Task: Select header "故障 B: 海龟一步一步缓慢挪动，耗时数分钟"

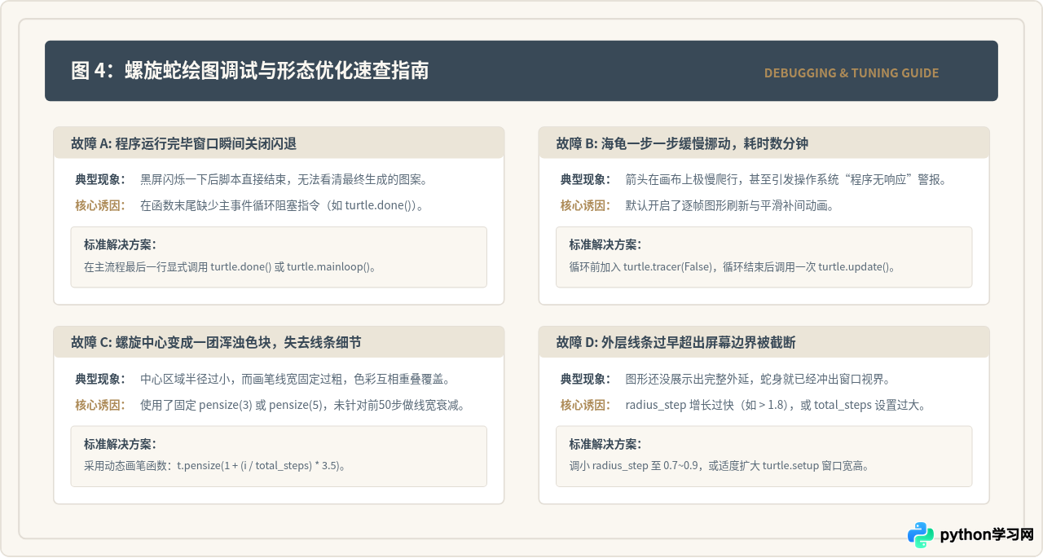Action: click(682, 143)
